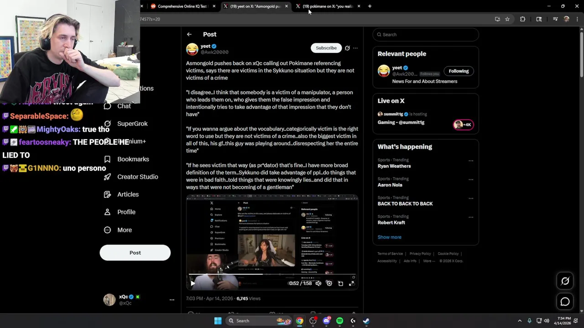Open the Windows Start menu
The height and width of the screenshot is (328, 584).
(218, 321)
